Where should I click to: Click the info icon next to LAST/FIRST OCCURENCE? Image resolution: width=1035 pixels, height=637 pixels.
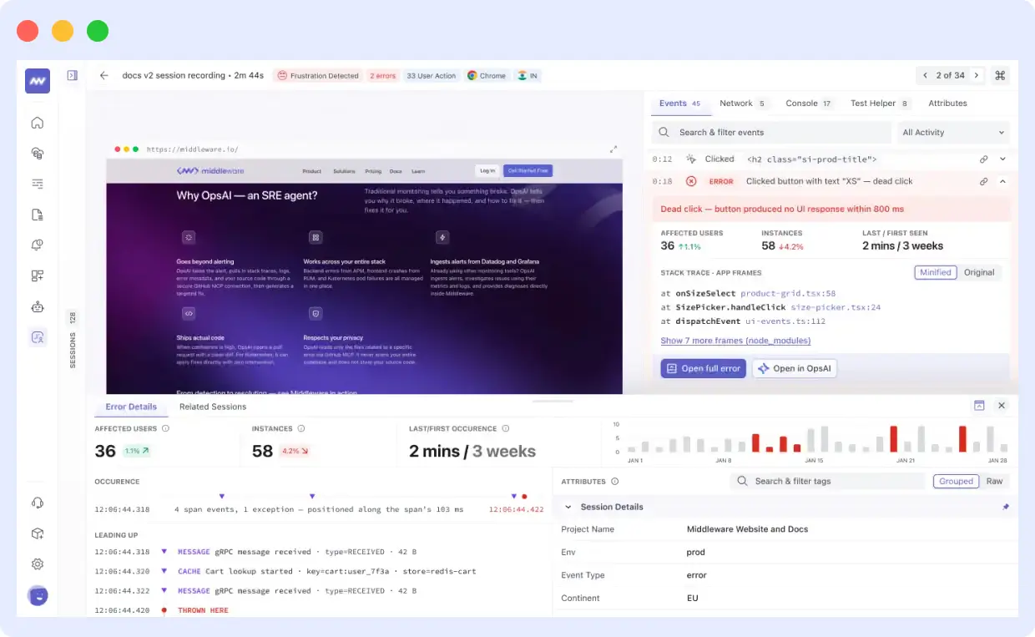(506, 428)
